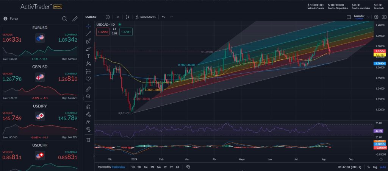Hide all drawings with eye icon
This screenshot has width=388, height=171.
coord(88,129)
